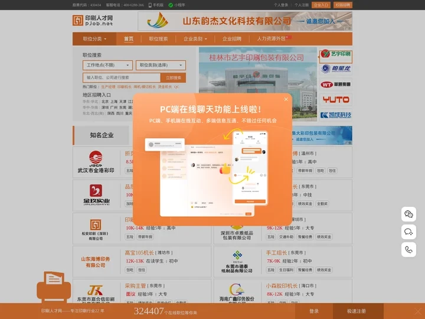Expand the 职位分类 category dropdown
The height and width of the screenshot is (319, 425).
(94, 39)
